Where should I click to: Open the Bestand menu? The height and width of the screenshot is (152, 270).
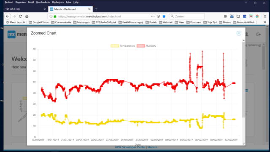[9, 2]
